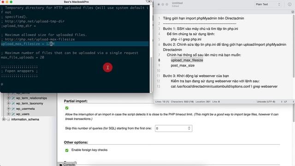This screenshot has width=295, height=166.
Task: Click the stepper arrows on the skip queries field
Action: (x=189, y=128)
